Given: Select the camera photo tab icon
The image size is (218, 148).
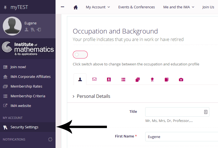Looking at the screenshot, I should point(181,80).
